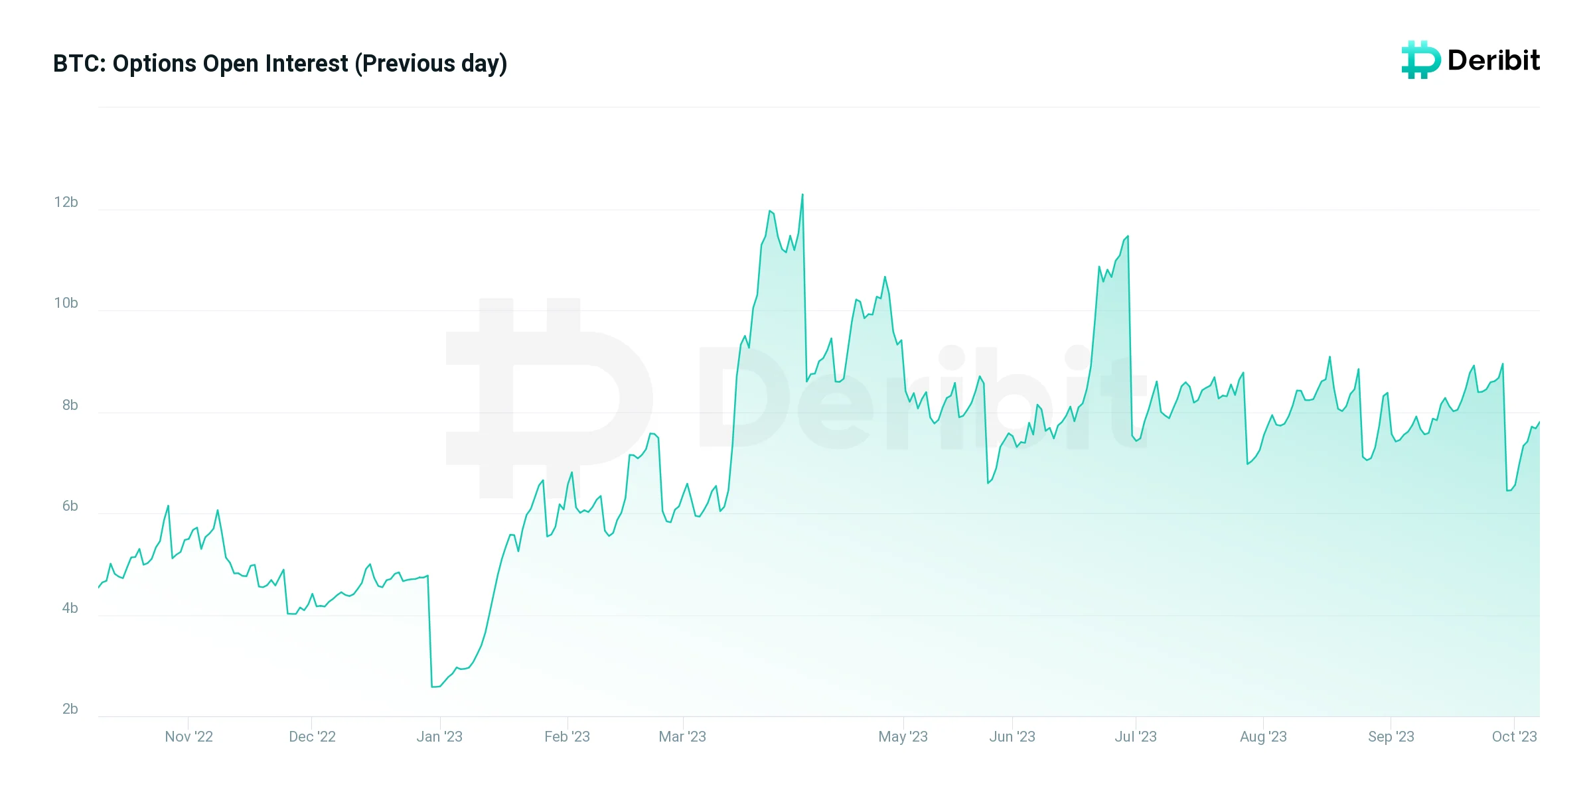Select the Oct '23 x-axis label

[1514, 736]
